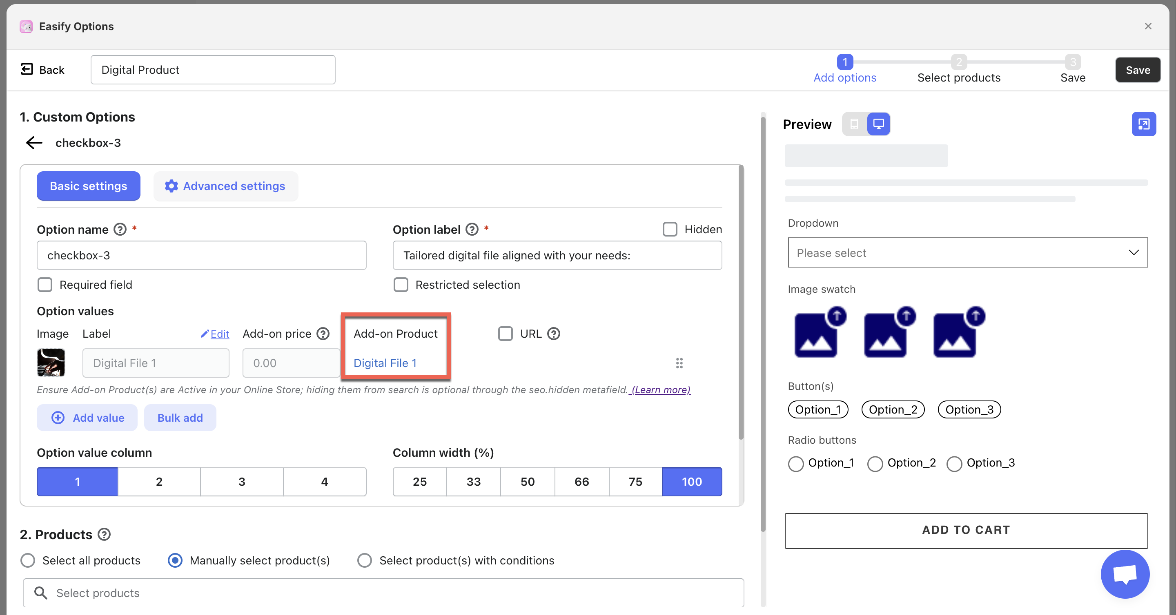
Task: Toggle the URL checkbox
Action: (506, 334)
